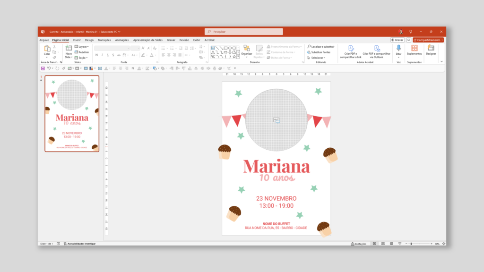484x272 pixels.
Task: Open the Novo Slide dropdown arrow
Action: 71,57
